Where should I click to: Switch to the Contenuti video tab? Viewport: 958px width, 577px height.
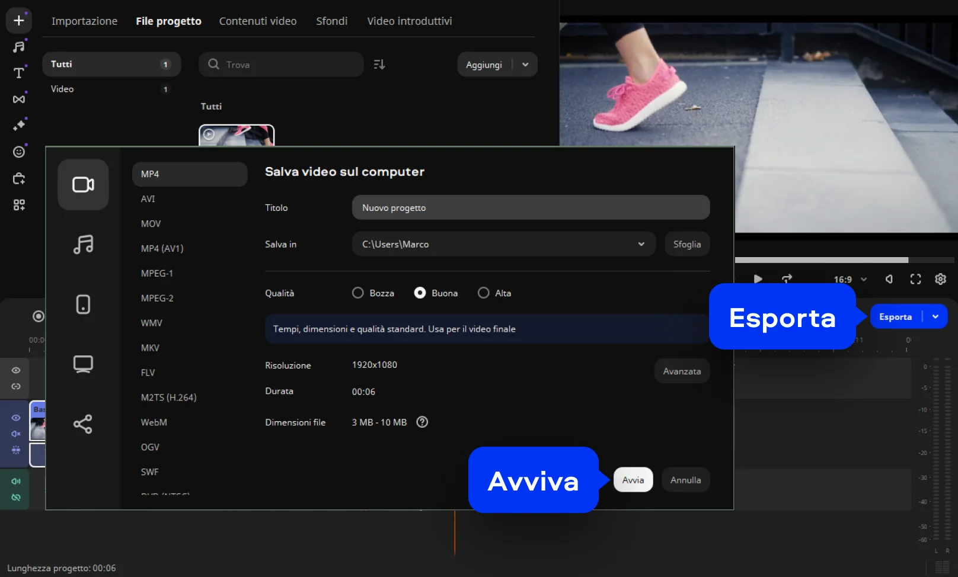pos(258,21)
